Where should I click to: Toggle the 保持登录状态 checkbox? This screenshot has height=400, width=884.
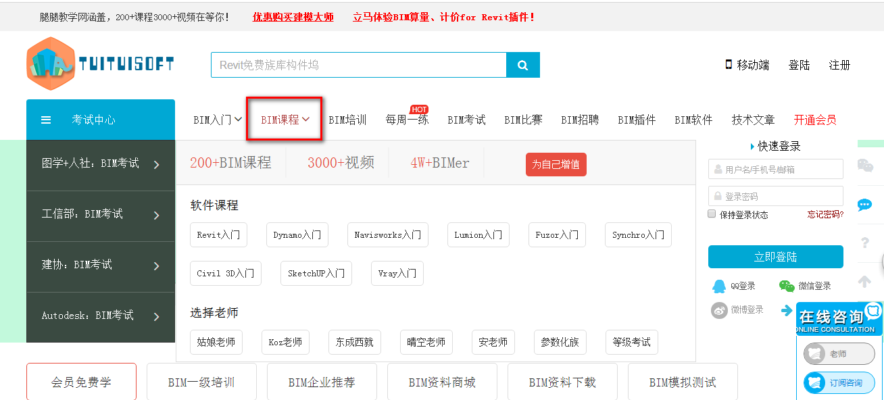pyautogui.click(x=712, y=214)
